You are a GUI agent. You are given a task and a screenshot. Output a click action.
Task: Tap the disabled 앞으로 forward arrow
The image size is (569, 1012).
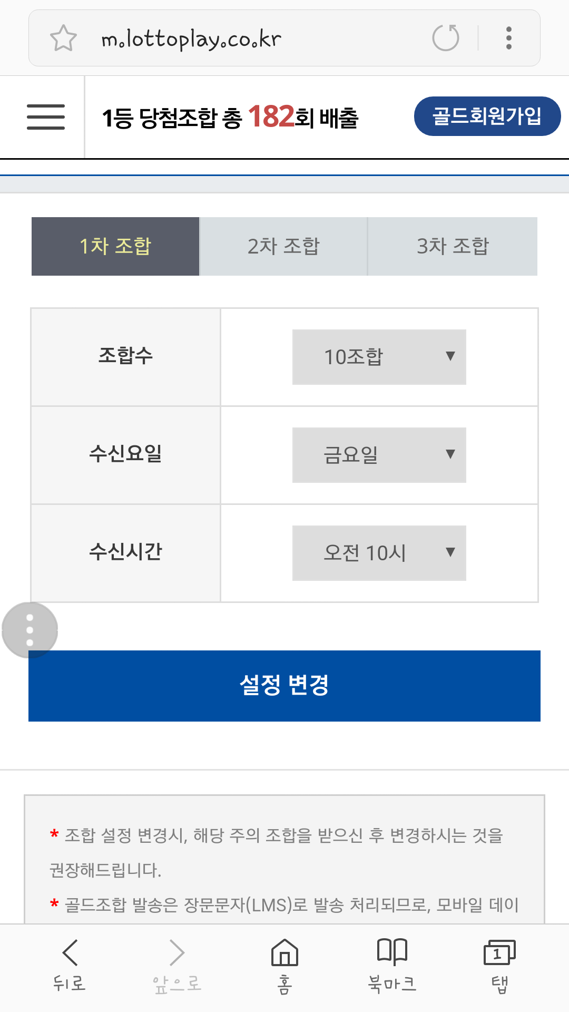pos(177,965)
